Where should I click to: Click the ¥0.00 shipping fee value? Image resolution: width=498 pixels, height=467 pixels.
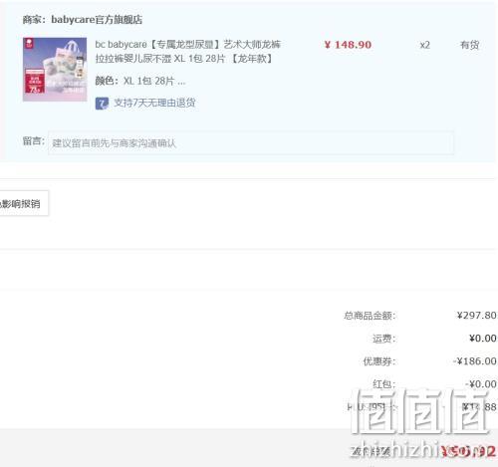[x=483, y=339]
